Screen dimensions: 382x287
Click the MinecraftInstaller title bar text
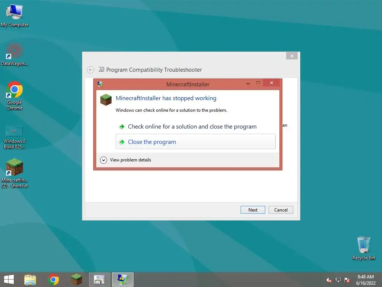coord(188,84)
